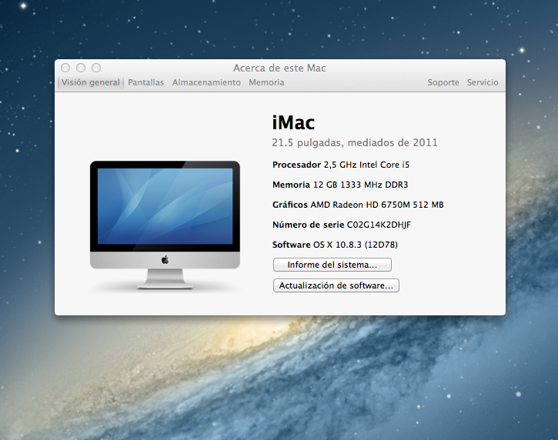Click the 'Acerca de este Mac' window title
The height and width of the screenshot is (440, 558).
279,68
